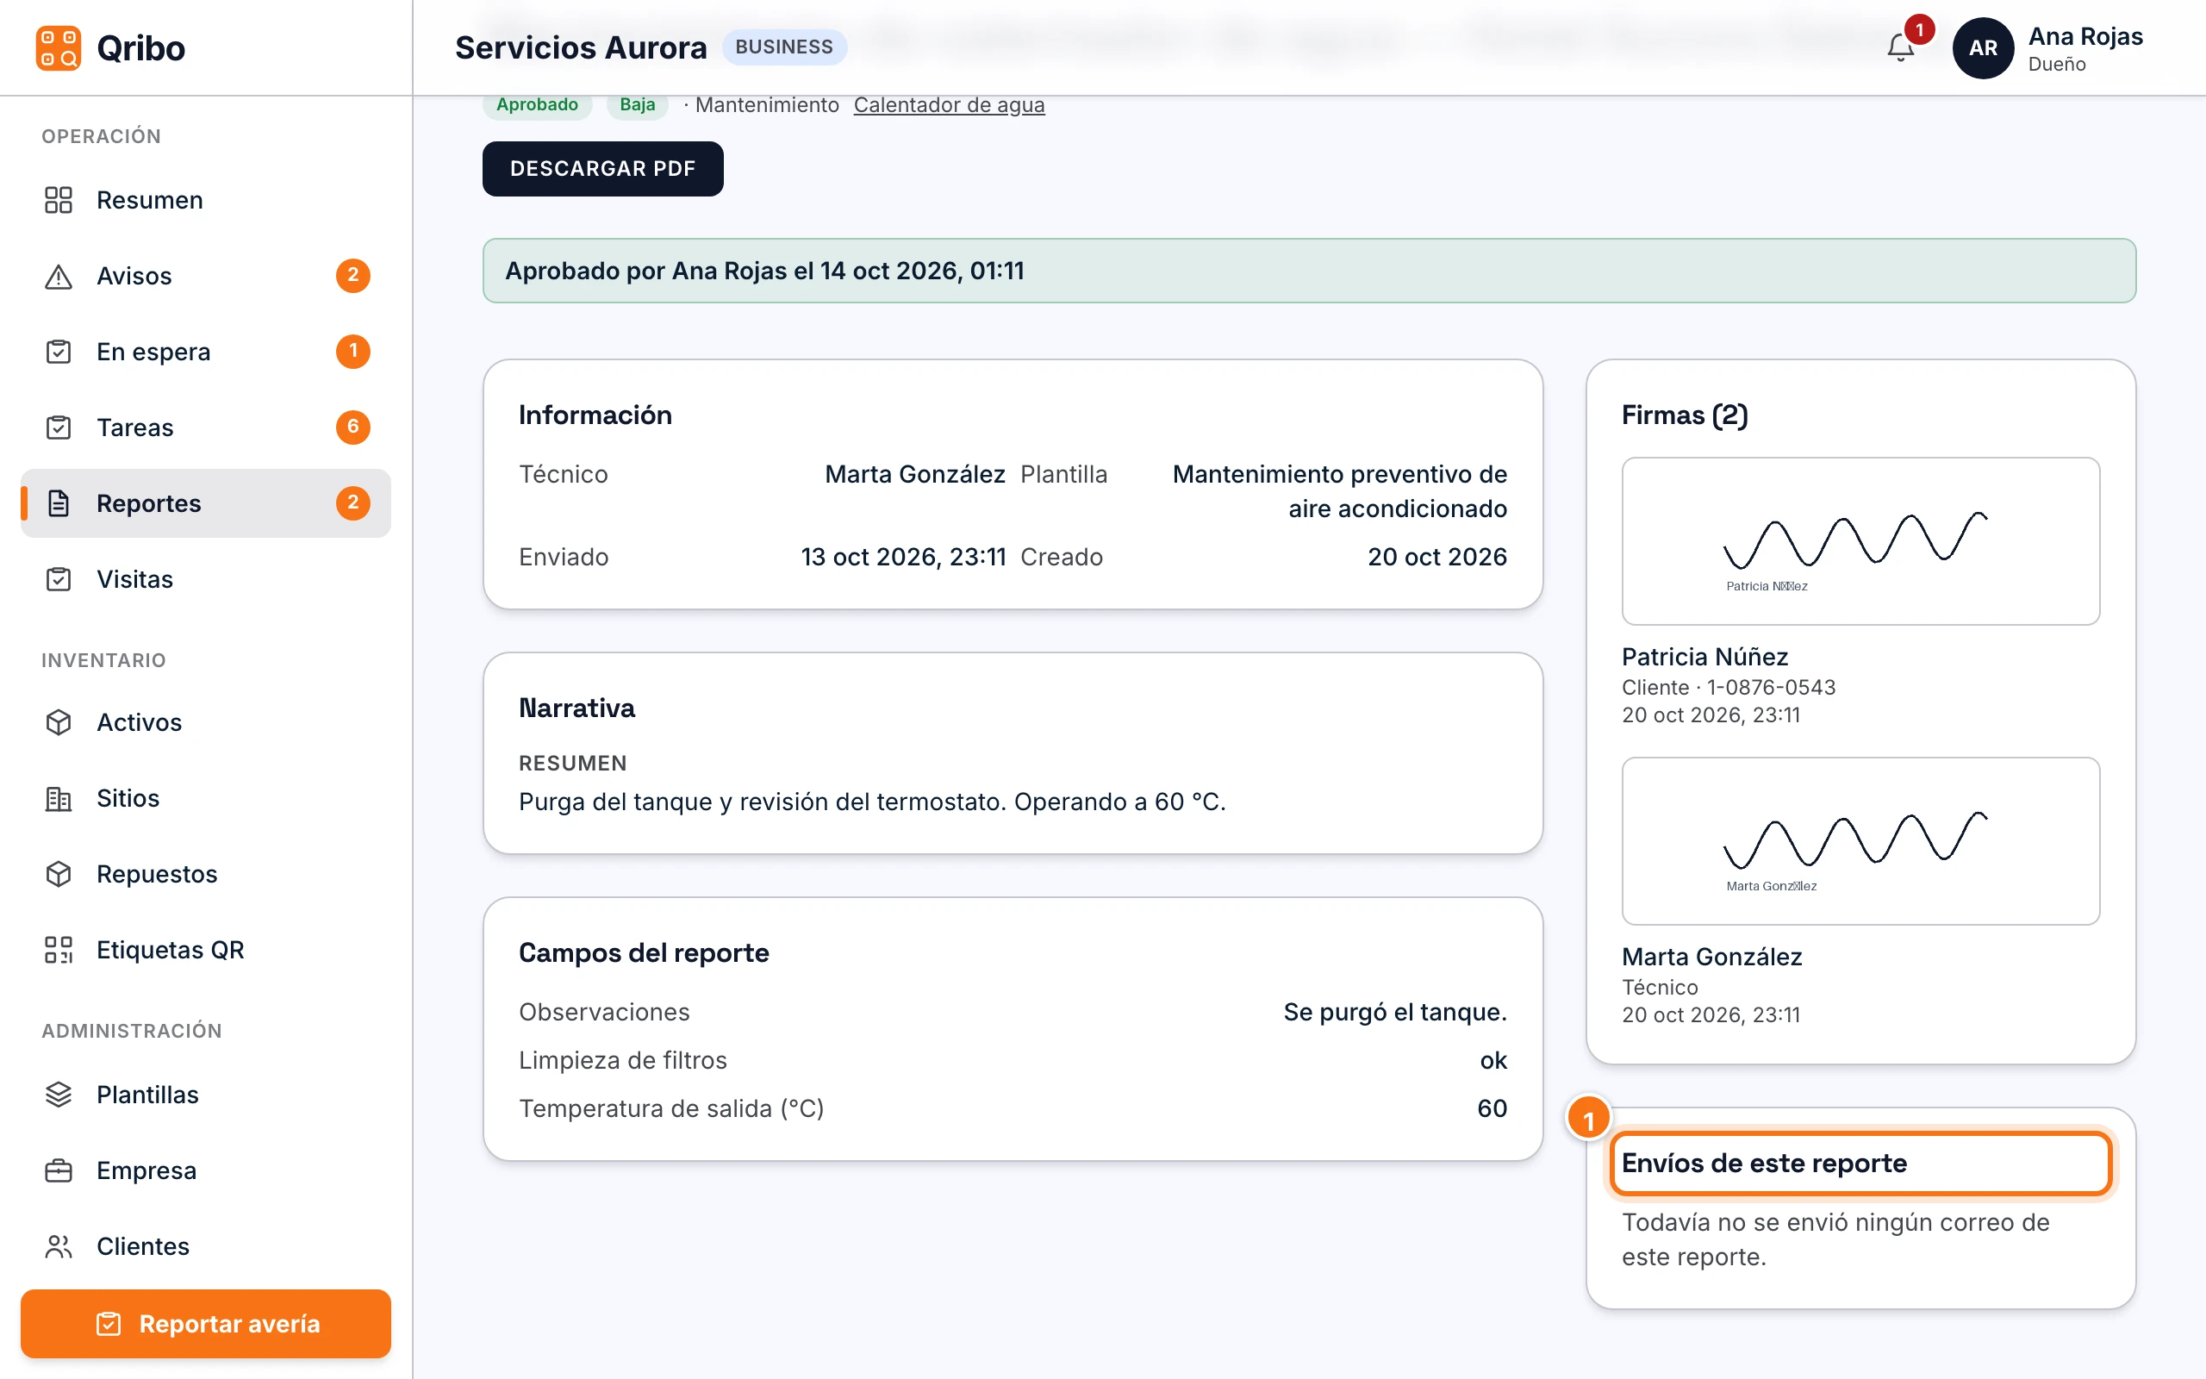
Task: Click the Temperatura de salida value 60
Action: (1492, 1108)
